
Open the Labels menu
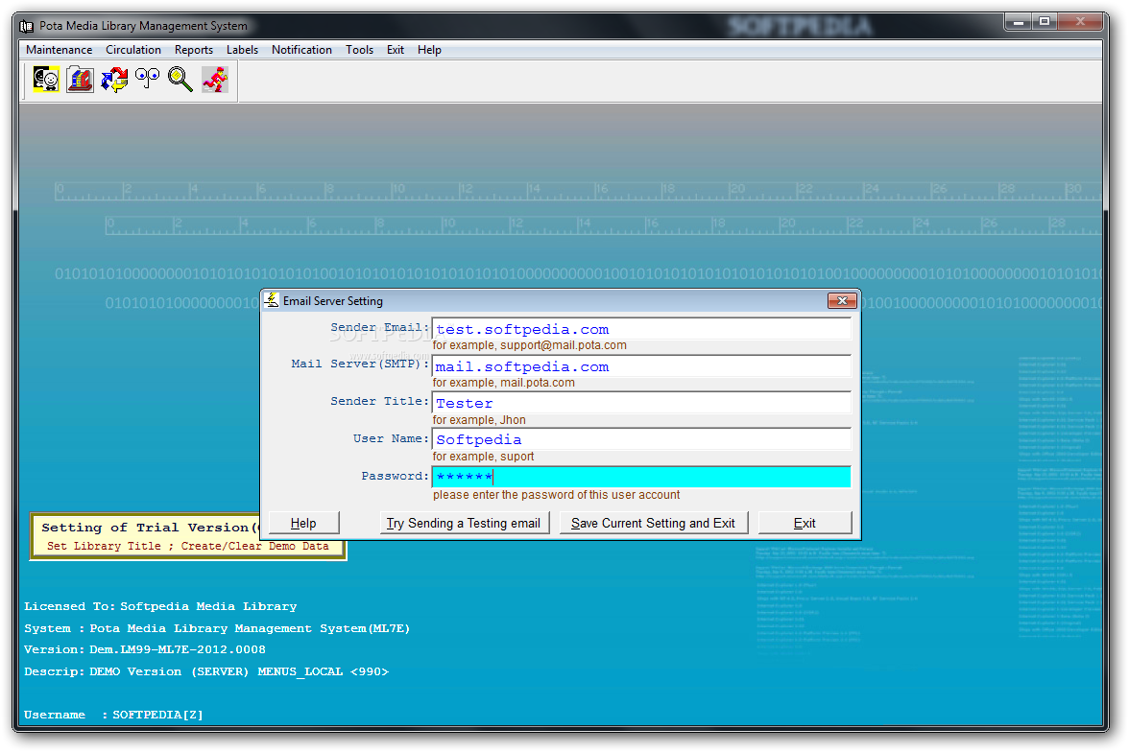(x=242, y=50)
